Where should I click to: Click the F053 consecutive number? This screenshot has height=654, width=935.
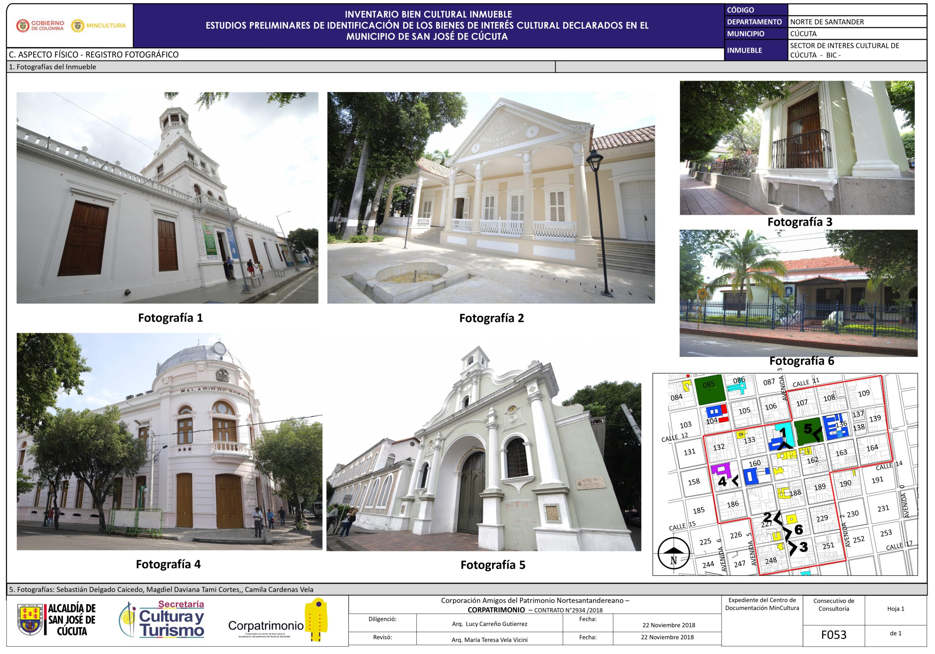tap(833, 635)
